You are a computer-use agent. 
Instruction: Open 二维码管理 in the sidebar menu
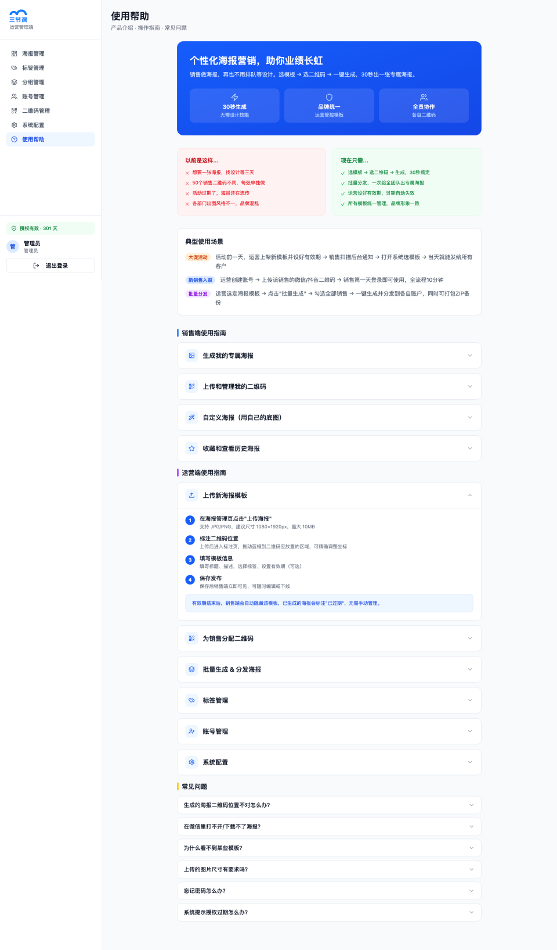(x=50, y=110)
